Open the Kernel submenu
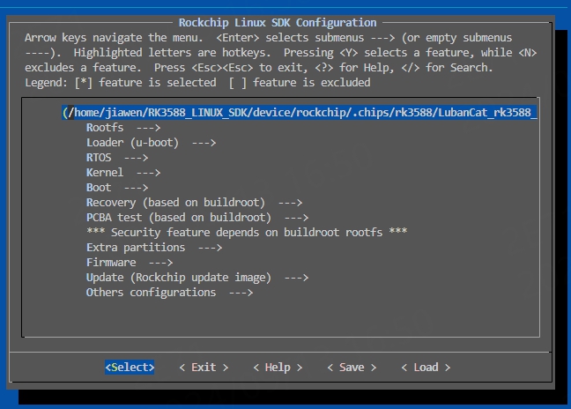Image resolution: width=571 pixels, height=409 pixels. click(x=123, y=173)
